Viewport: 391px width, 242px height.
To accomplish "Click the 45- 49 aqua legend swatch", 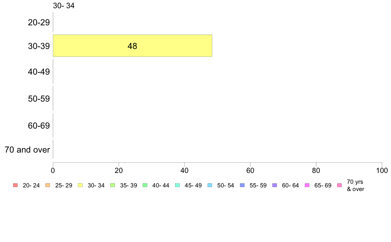I will [x=177, y=185].
